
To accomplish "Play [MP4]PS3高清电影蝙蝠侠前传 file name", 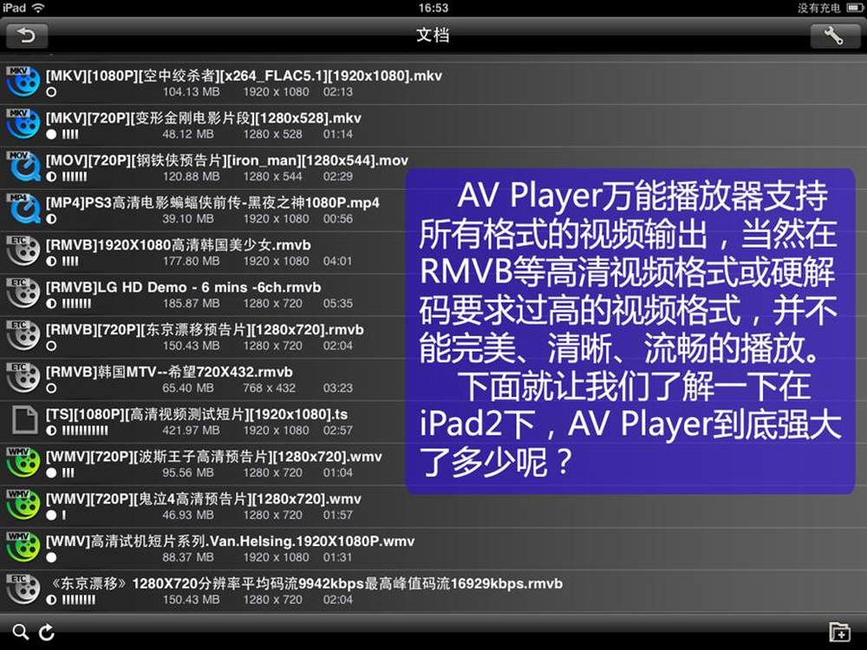I will pos(213,203).
